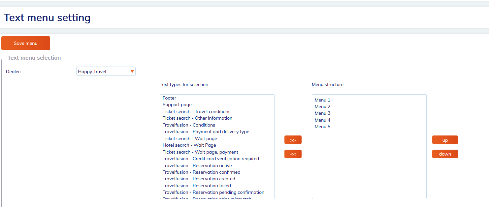Image resolution: width=489 pixels, height=207 pixels.
Task: Select Travelfusion - Reservation failed entry
Action: pyautogui.click(x=197, y=186)
